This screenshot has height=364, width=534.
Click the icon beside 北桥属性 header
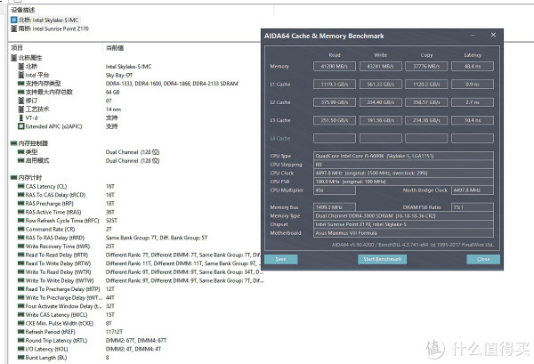(14, 58)
